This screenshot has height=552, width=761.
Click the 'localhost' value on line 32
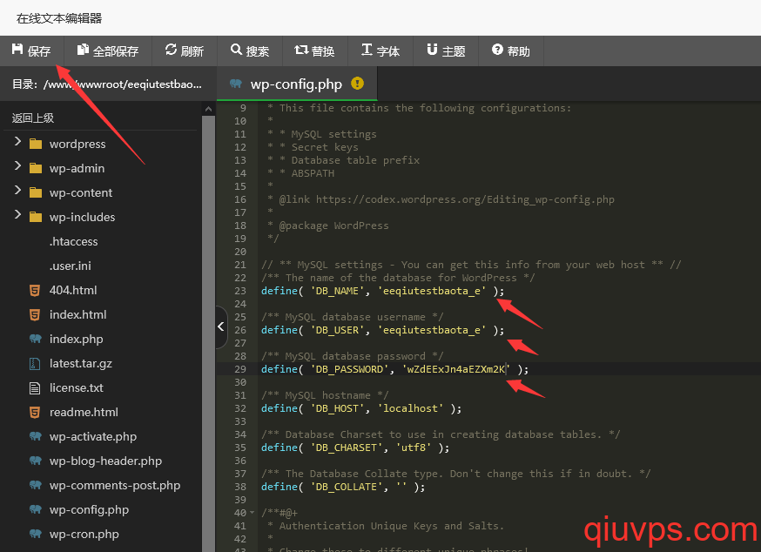click(410, 408)
